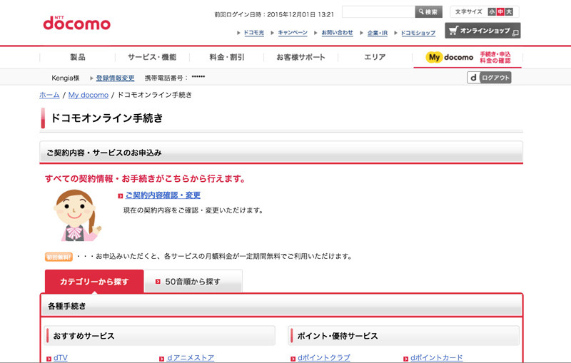Open the お問い合わせ link
Viewport: 571px width, 363px height.
point(337,32)
